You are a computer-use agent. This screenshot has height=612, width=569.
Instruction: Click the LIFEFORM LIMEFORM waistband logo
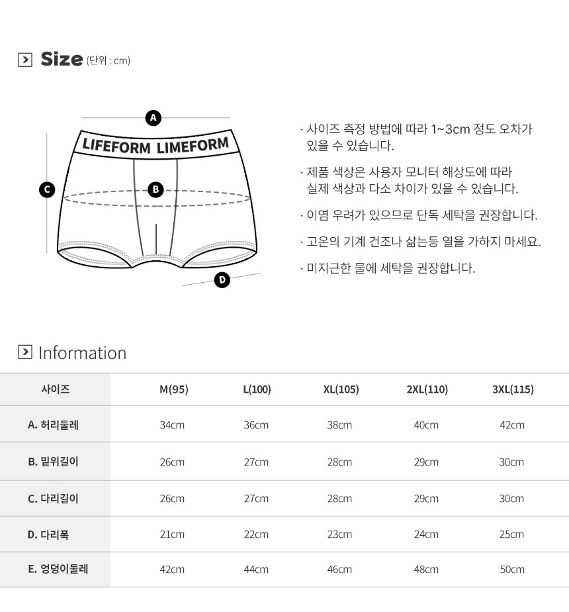click(155, 145)
